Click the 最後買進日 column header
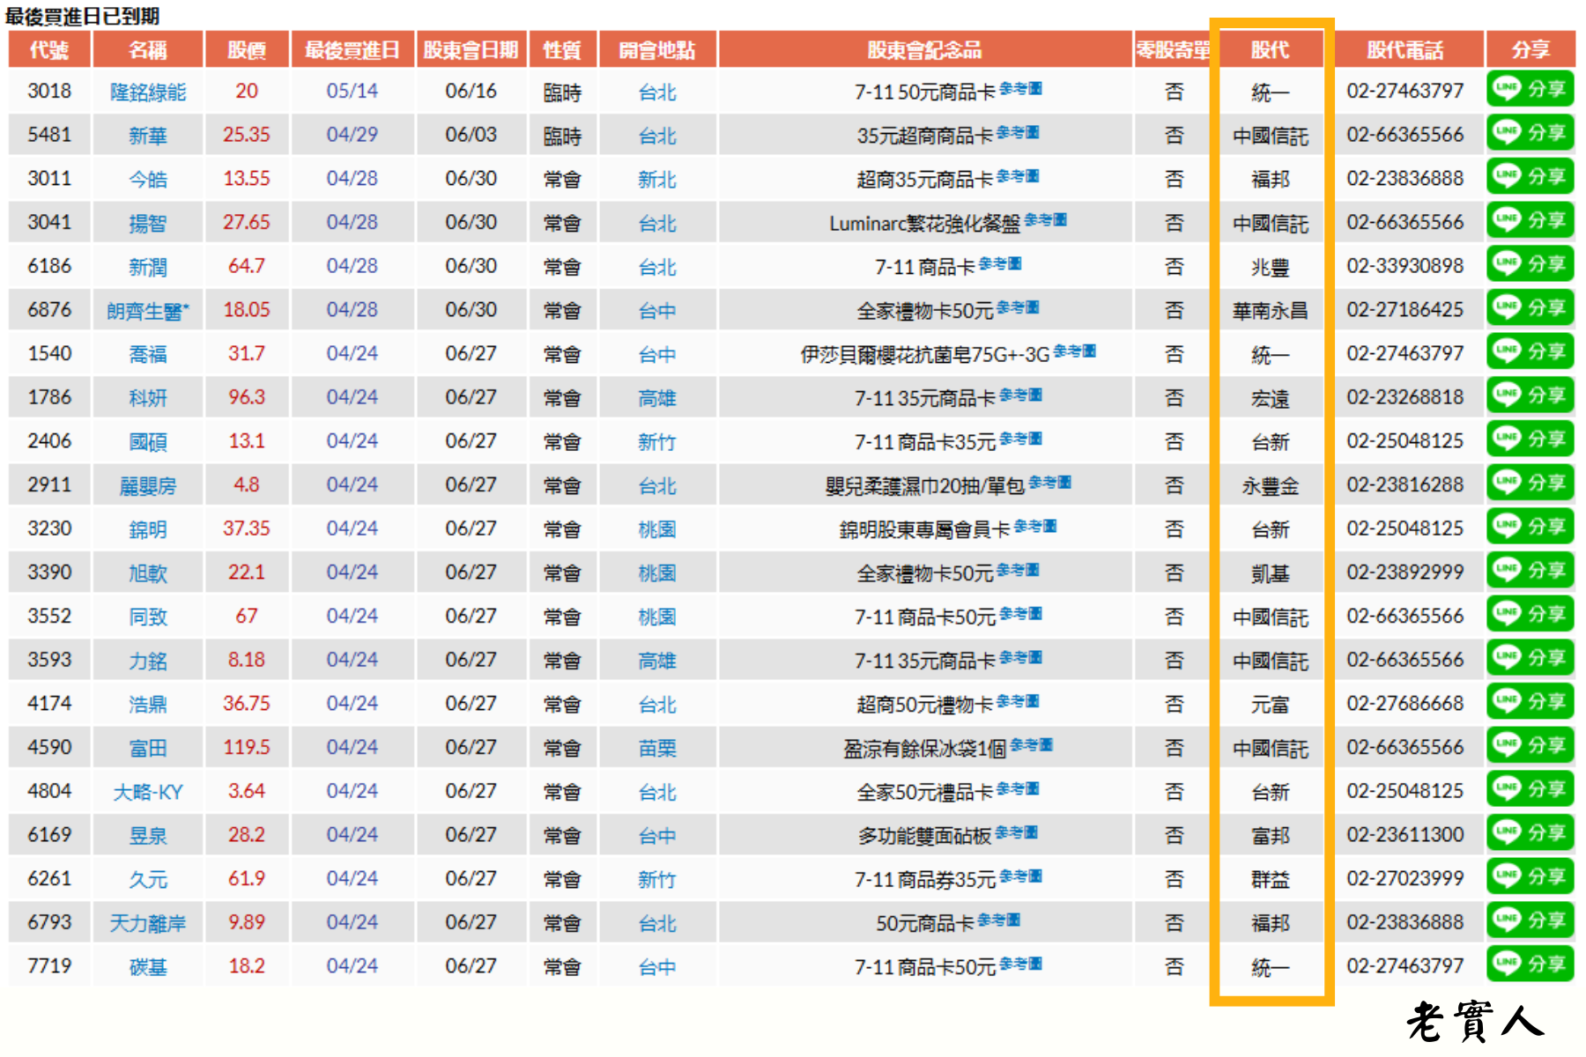1586x1057 pixels. tap(352, 49)
